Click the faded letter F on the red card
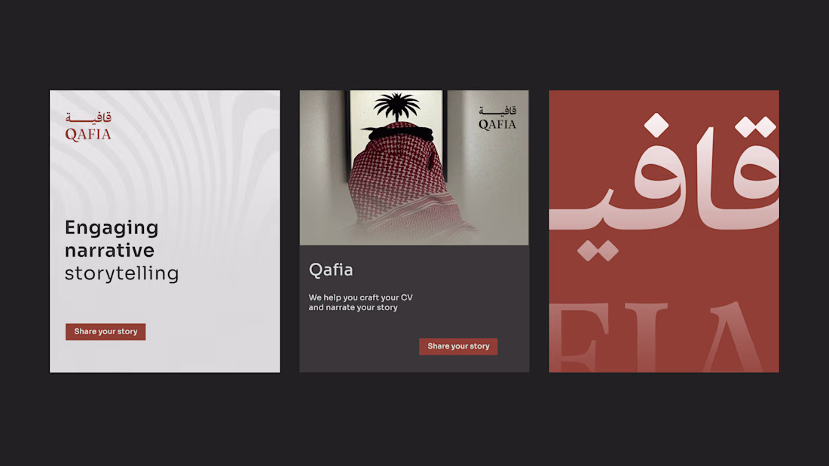Screen dimensions: 829x466 [x=574, y=338]
